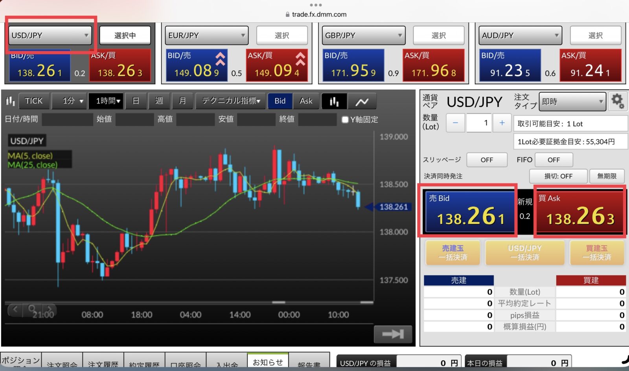Click the chart zoom magnifier icon

(x=32, y=310)
